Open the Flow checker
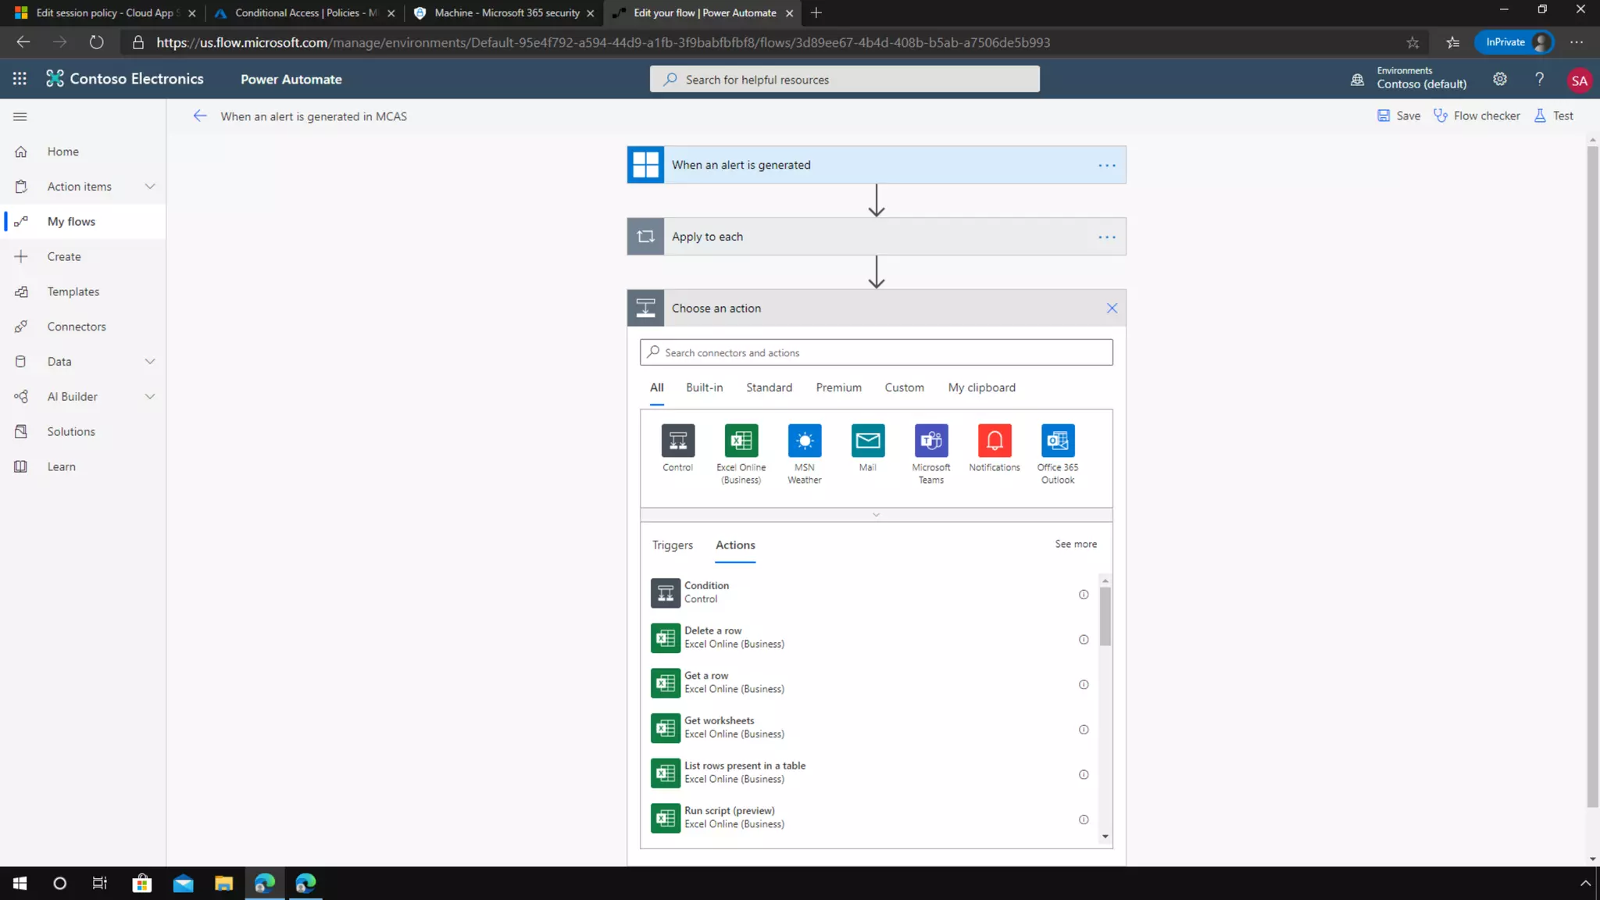Image resolution: width=1600 pixels, height=900 pixels. 1477,116
